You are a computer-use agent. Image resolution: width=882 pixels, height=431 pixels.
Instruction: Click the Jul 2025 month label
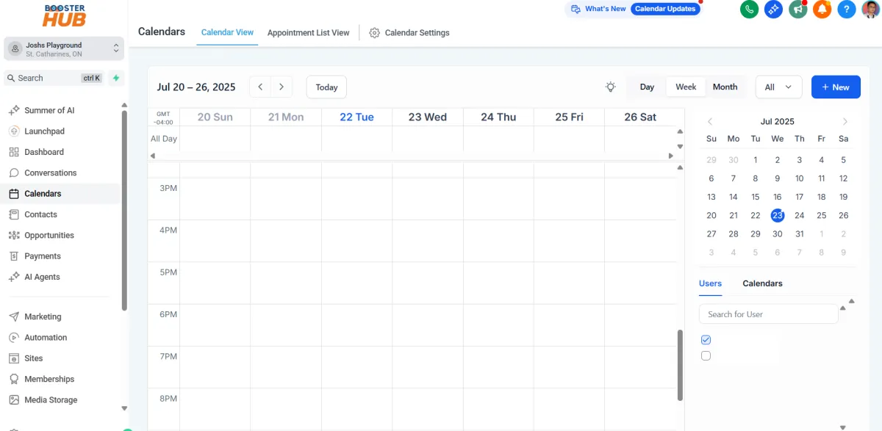(778, 122)
